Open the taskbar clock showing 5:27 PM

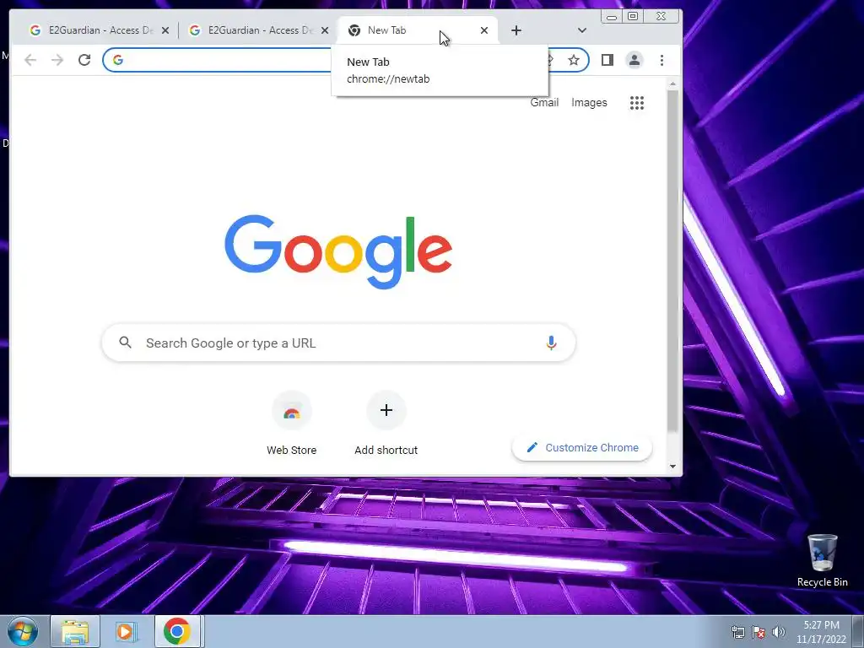click(x=821, y=631)
